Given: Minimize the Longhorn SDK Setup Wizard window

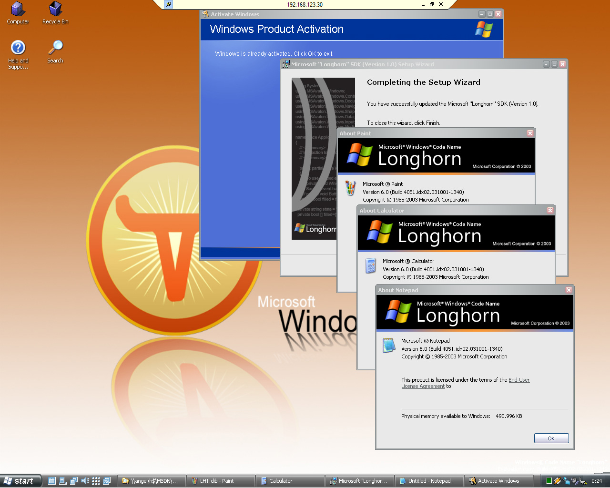Looking at the screenshot, I should click(546, 64).
